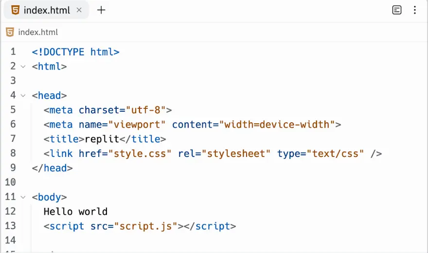Image resolution: width=428 pixels, height=253 pixels.
Task: Collapse the body section on line 11
Action: point(23,197)
